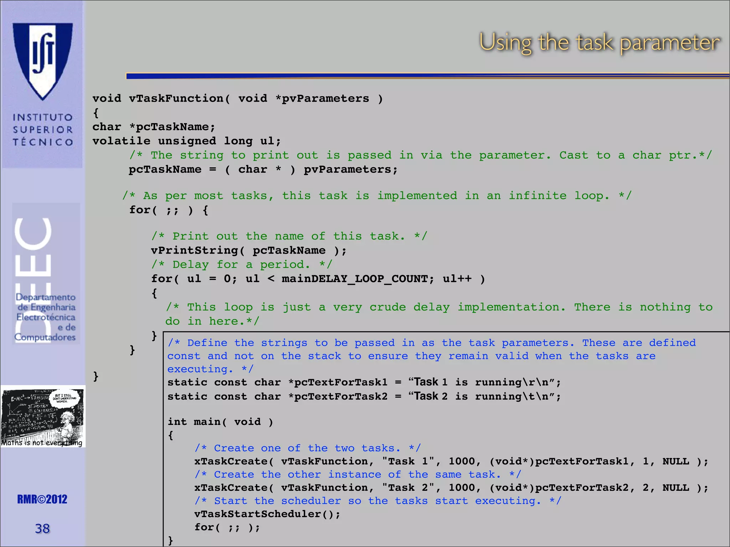Click the Maths is not everything cartoon image
Image resolution: width=730 pixels, height=547 pixels.
[x=43, y=416]
